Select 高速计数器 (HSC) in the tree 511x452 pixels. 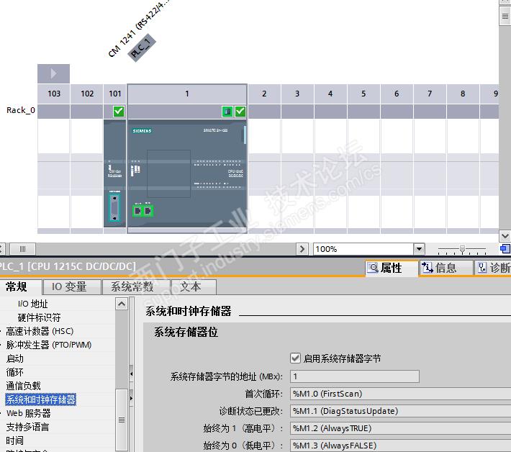point(40,331)
